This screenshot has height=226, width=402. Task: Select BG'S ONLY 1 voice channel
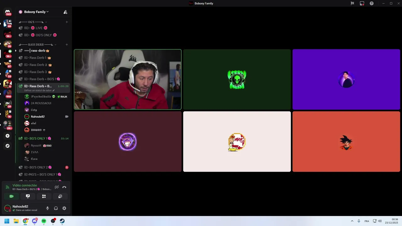point(43,138)
